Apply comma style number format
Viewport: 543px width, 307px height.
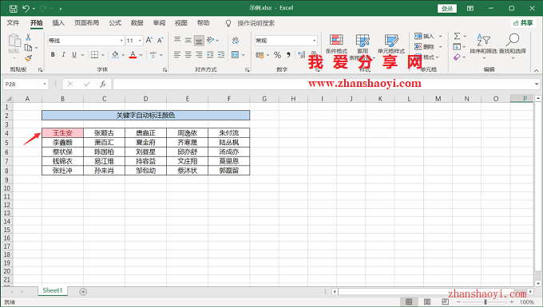[288, 55]
